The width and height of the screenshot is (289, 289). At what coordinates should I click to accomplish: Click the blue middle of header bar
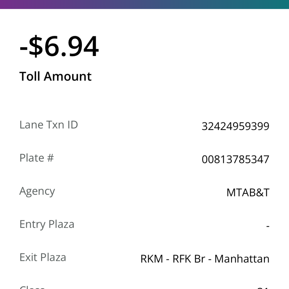[x=144, y=4]
